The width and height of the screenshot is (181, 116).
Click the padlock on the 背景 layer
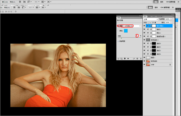[170, 65]
